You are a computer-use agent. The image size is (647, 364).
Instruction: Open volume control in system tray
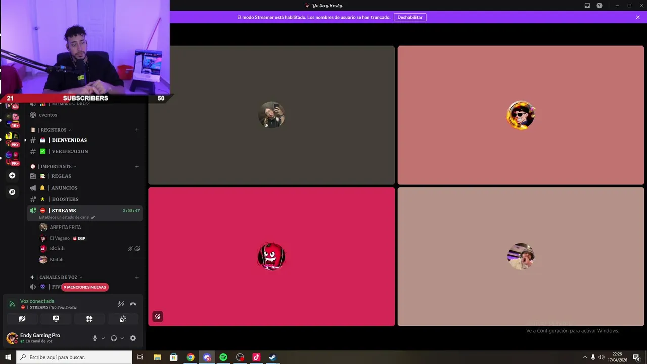[x=602, y=357]
